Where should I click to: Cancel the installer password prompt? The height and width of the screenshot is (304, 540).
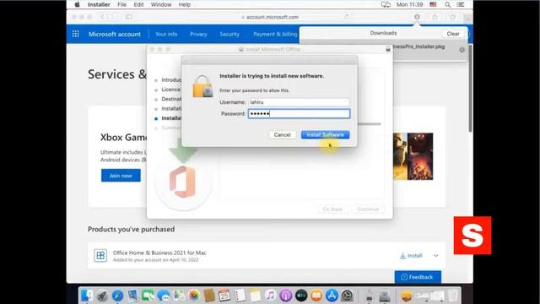282,135
